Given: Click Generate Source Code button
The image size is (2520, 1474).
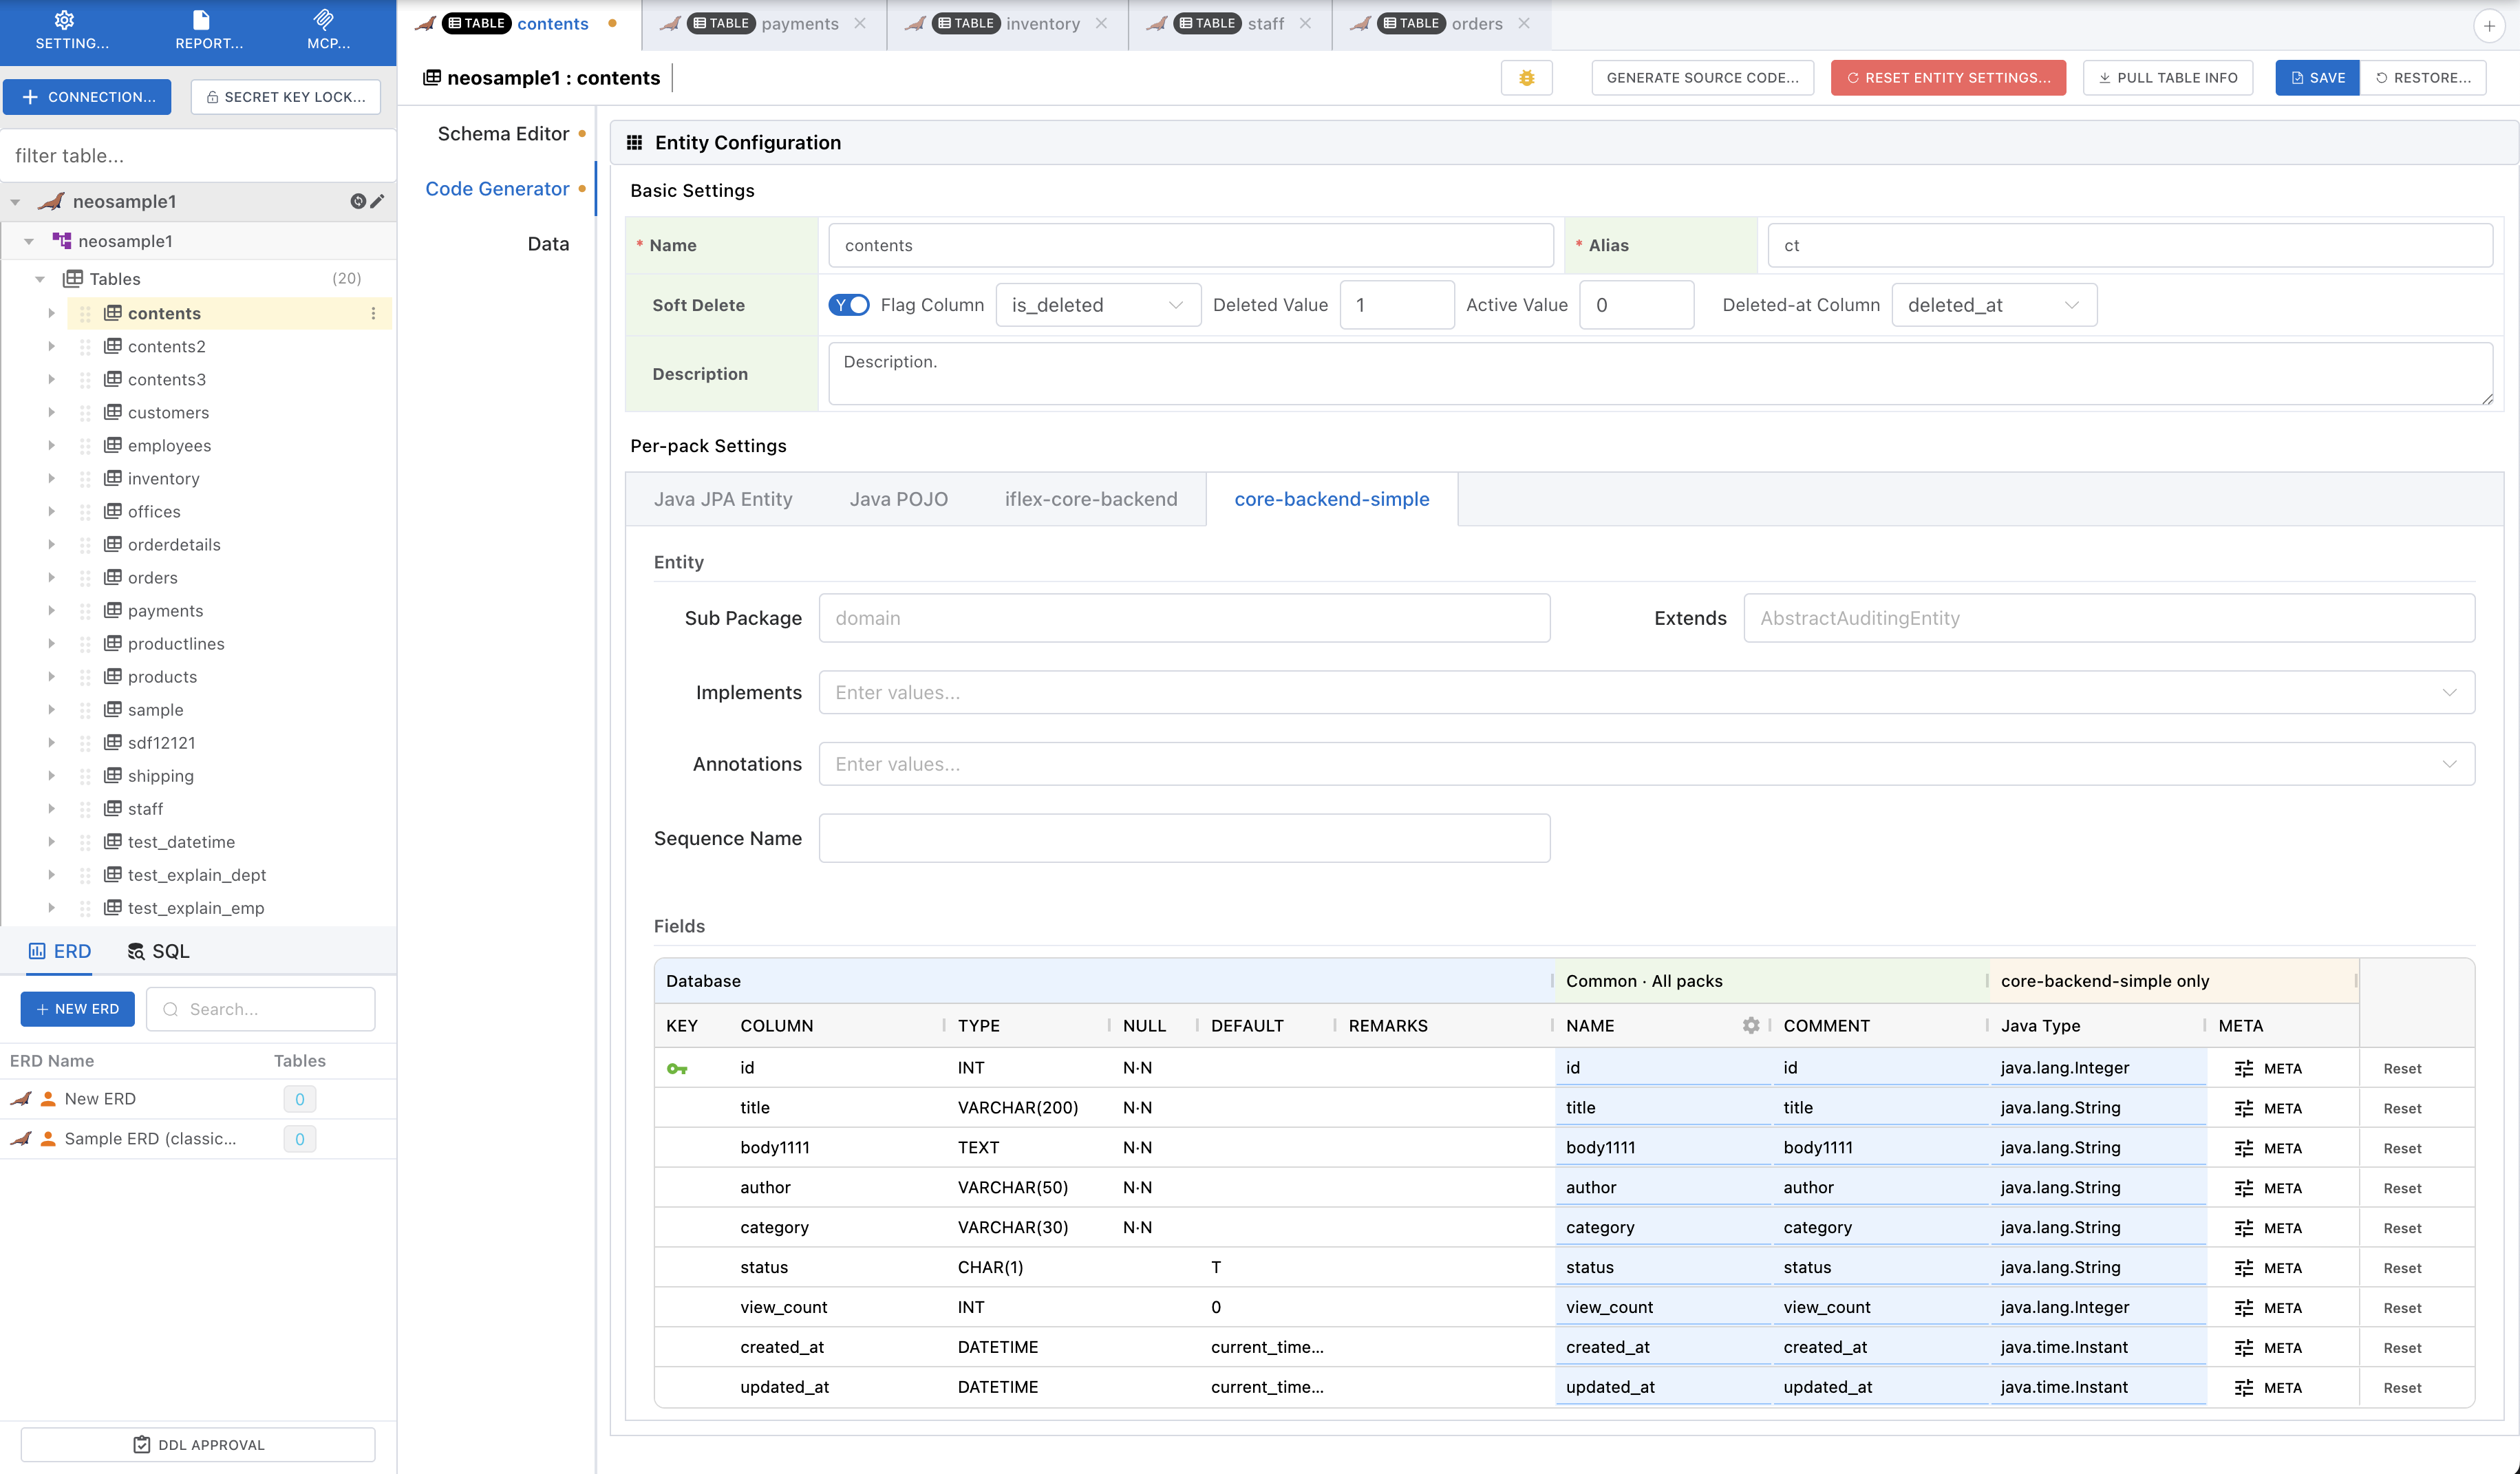Looking at the screenshot, I should (1702, 78).
